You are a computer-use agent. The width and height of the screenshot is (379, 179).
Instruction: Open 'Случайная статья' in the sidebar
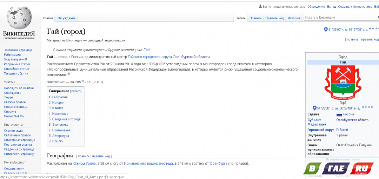click(x=16, y=69)
